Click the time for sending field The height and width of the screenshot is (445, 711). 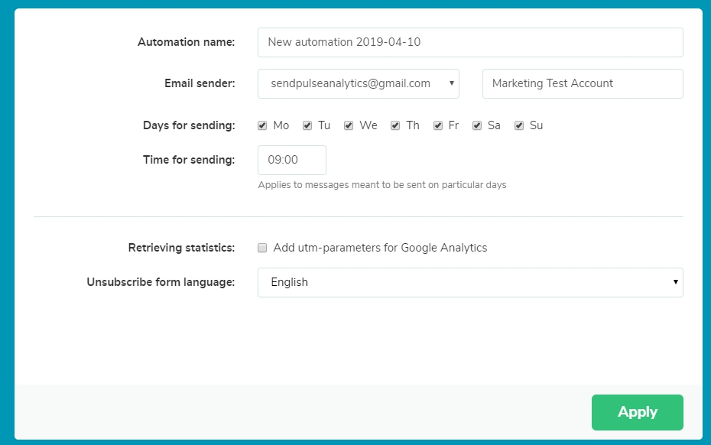tap(291, 160)
